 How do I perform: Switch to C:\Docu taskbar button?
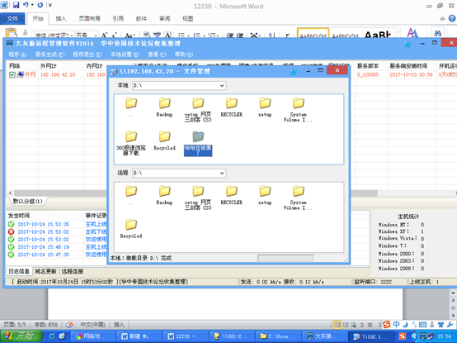277,336
